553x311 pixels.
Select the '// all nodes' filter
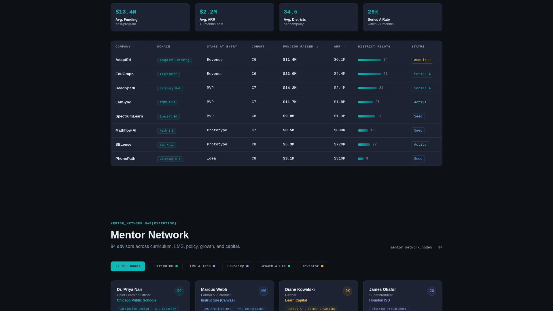click(x=128, y=266)
